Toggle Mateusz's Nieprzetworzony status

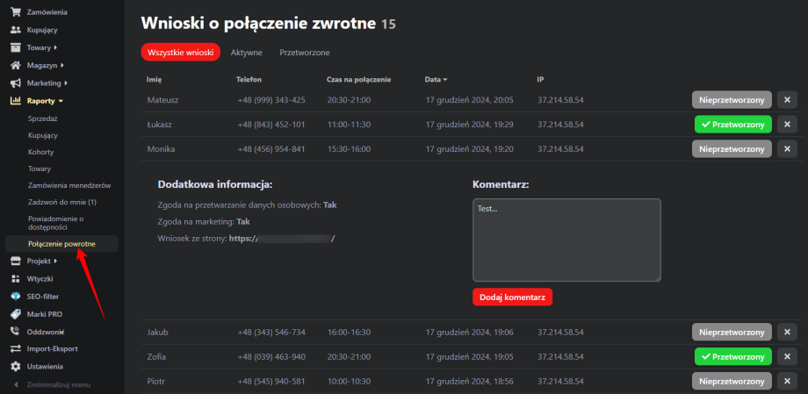[x=732, y=100]
